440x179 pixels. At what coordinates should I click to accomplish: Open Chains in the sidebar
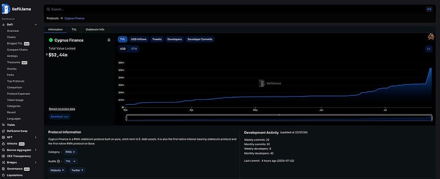(x=11, y=37)
